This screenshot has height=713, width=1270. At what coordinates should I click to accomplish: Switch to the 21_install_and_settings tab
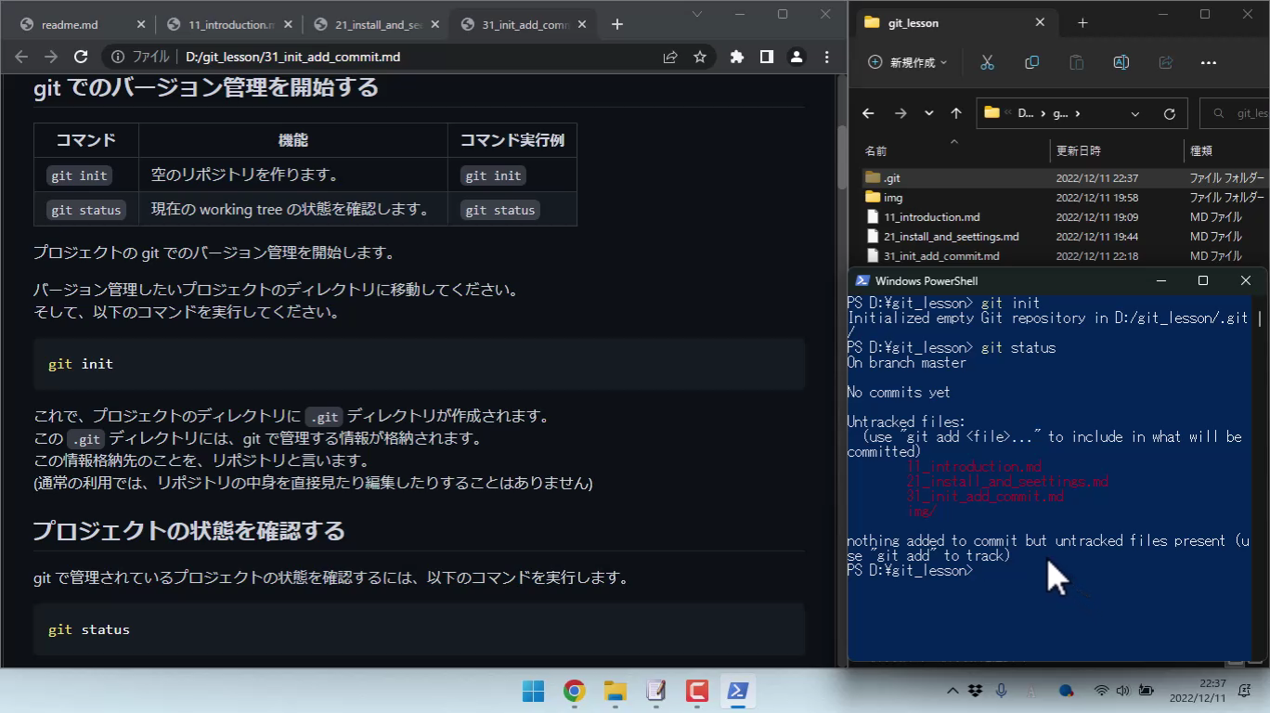click(371, 24)
